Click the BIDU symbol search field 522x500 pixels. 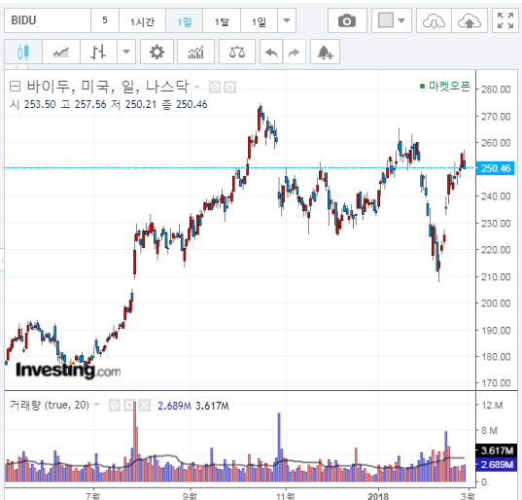click(x=48, y=20)
